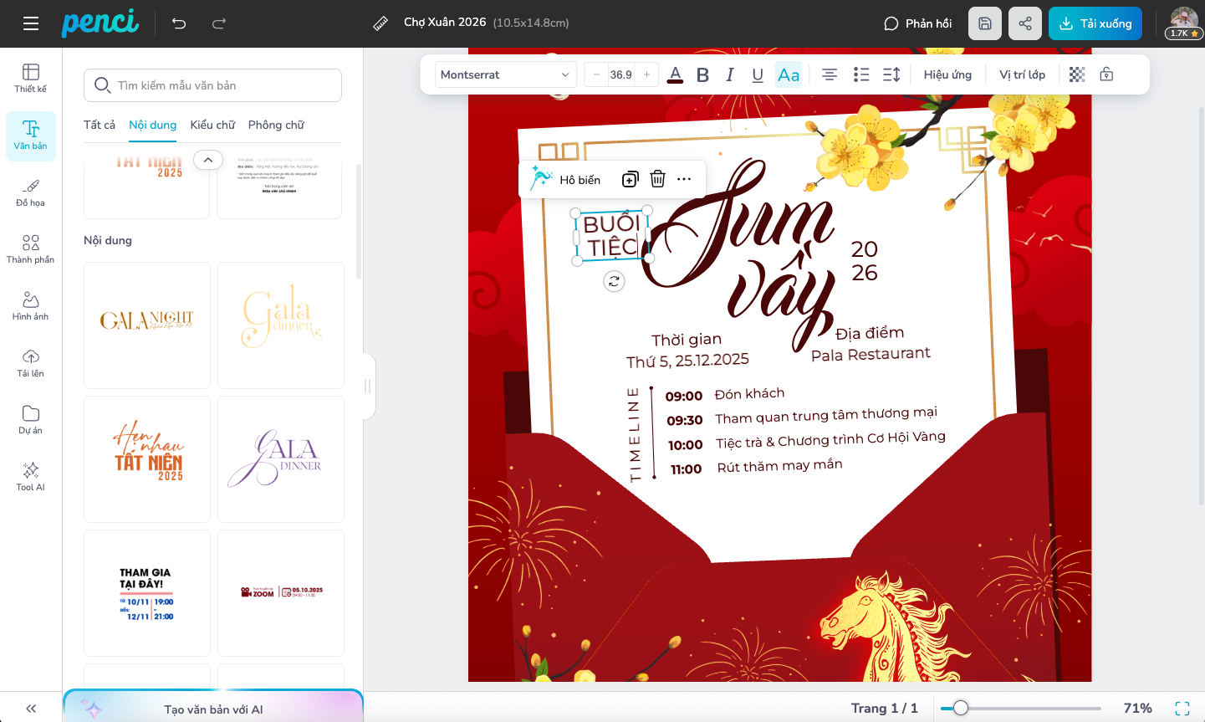Open the transparency checkerboard icon
The image size is (1205, 722).
pos(1077,74)
